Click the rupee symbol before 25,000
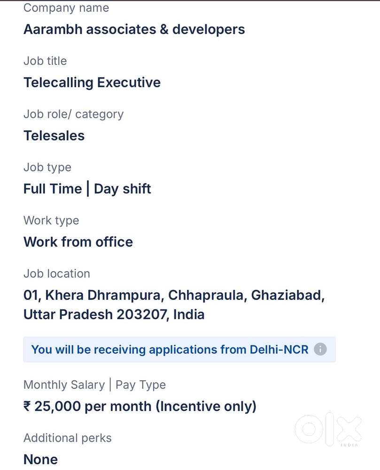This screenshot has width=380, height=470. point(27,407)
